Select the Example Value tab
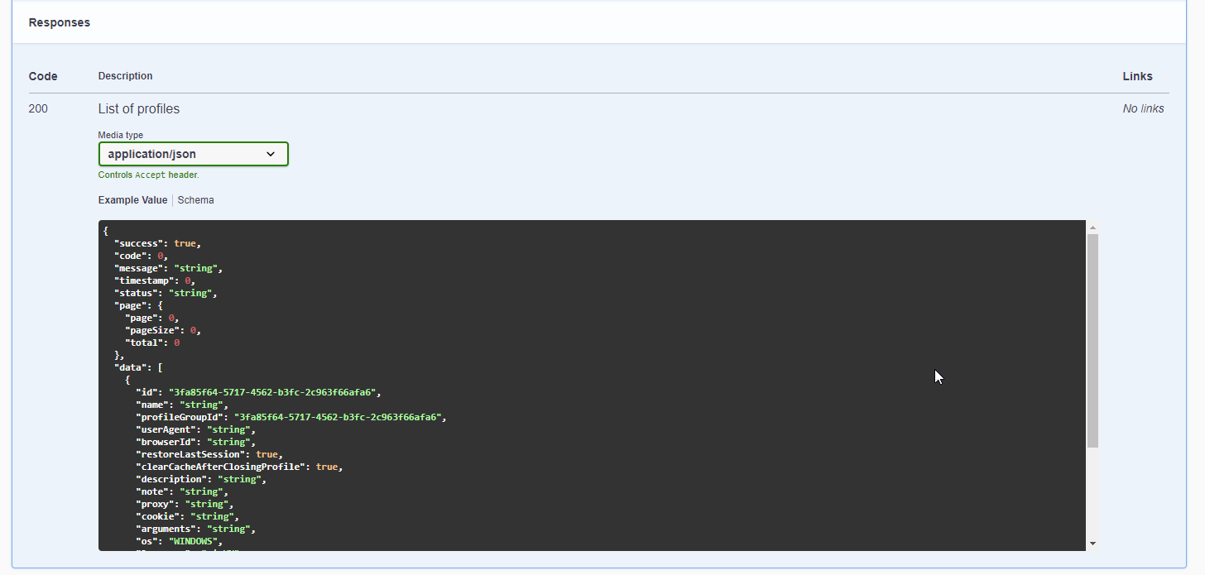 (x=132, y=199)
